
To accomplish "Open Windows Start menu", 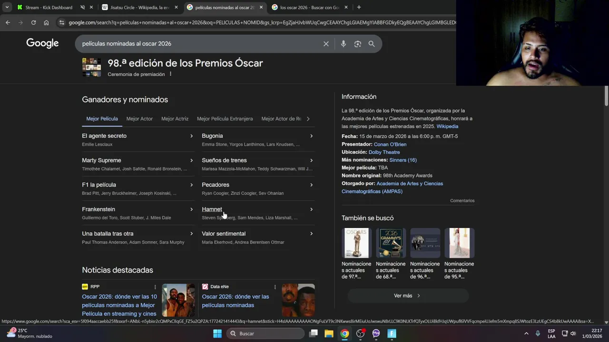I will (x=217, y=333).
